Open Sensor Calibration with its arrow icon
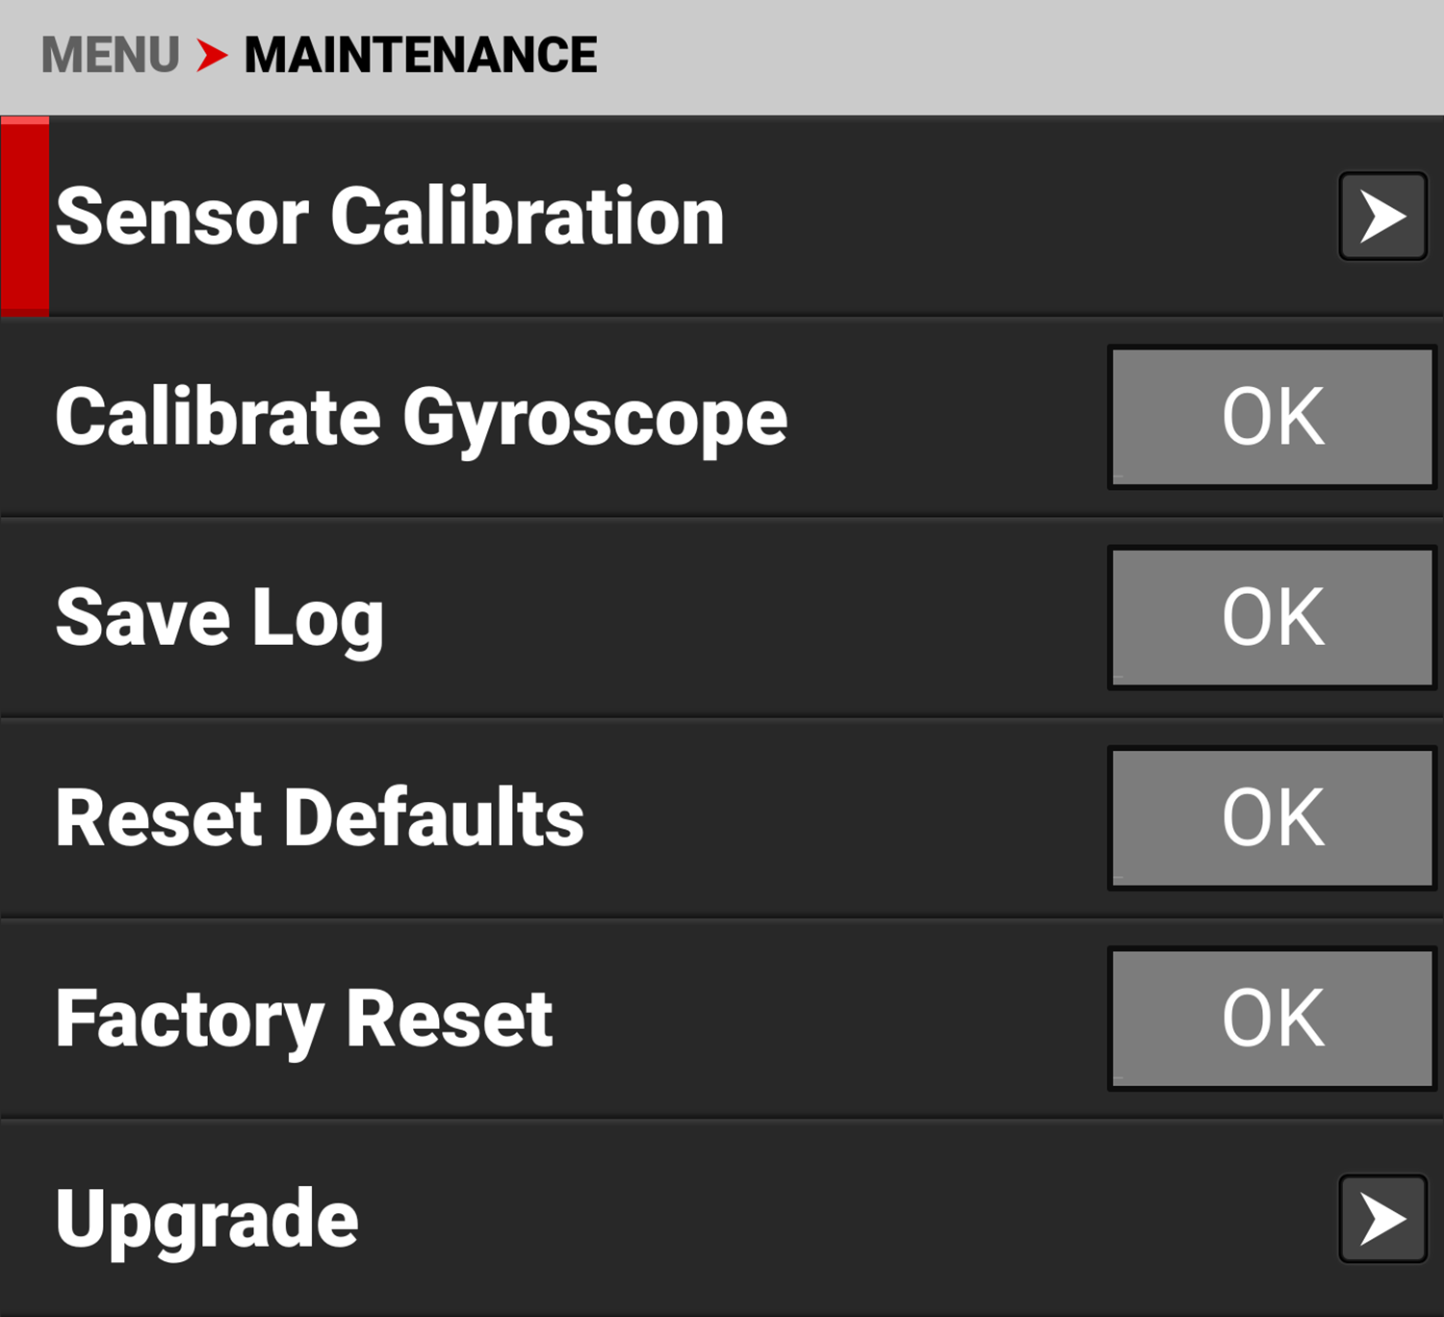The height and width of the screenshot is (1317, 1444). [x=1382, y=217]
